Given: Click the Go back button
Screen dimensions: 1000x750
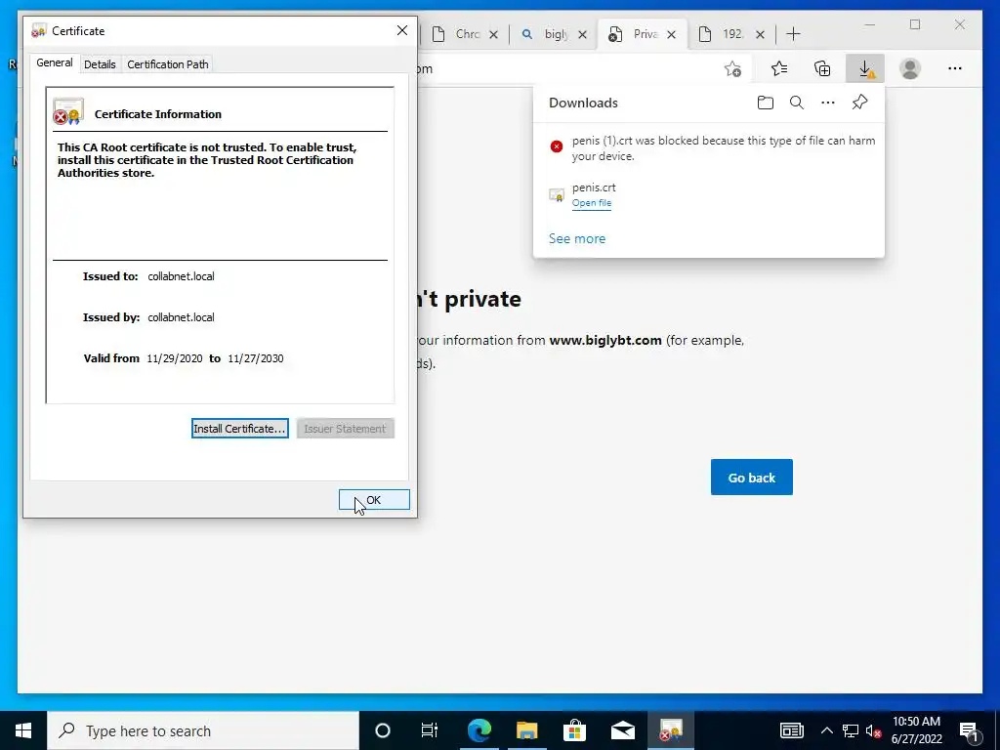Looking at the screenshot, I should pos(751,477).
